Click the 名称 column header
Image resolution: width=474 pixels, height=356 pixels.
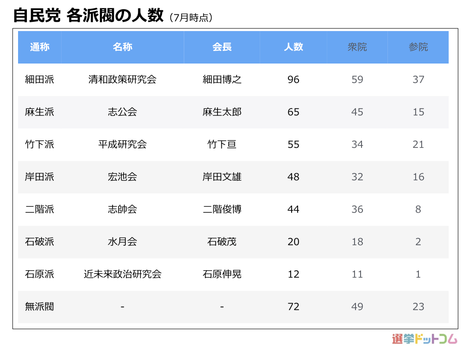[x=122, y=47]
